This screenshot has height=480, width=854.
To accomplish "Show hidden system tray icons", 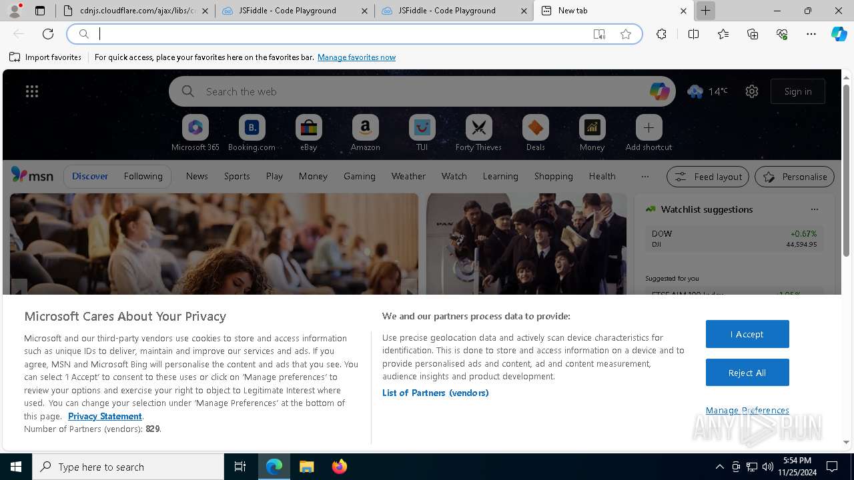I will tap(719, 467).
